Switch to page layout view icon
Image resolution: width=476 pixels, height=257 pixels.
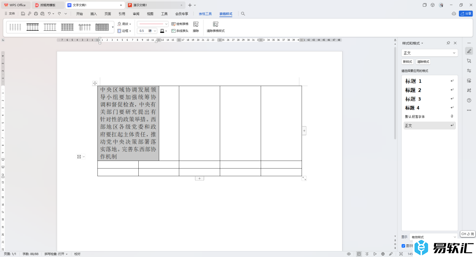359,254
